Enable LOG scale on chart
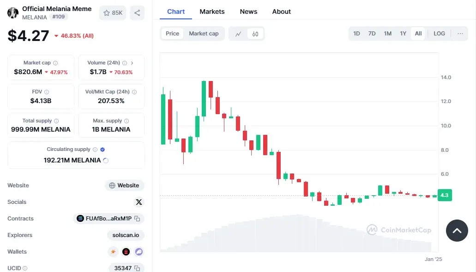Image resolution: width=476 pixels, height=272 pixels. (x=439, y=34)
